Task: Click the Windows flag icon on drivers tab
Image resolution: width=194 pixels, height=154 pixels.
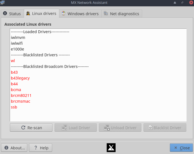Action: click(x=63, y=13)
